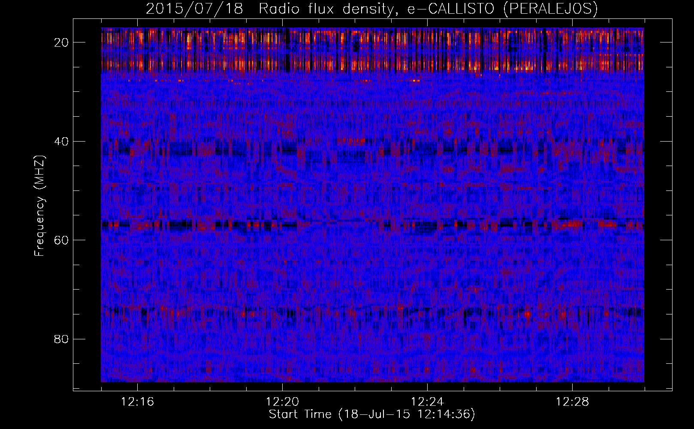The width and height of the screenshot is (694, 429).
Task: Click the "Frequency (MHZ)" axis label
Action: [x=39, y=205]
